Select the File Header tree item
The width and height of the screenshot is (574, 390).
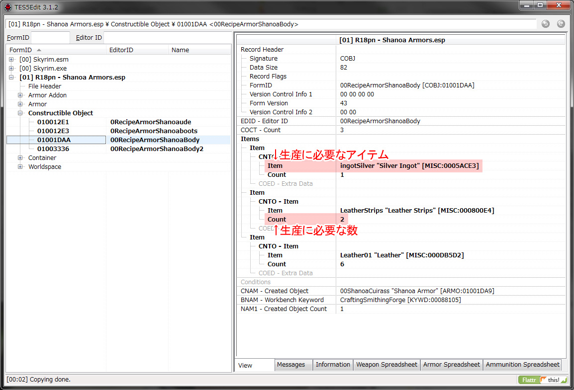coord(45,86)
